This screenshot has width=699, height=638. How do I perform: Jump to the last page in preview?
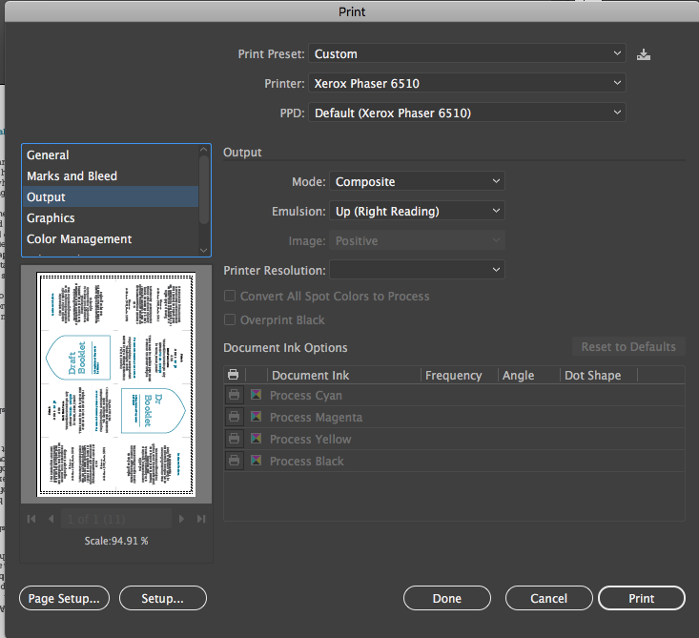[x=200, y=519]
